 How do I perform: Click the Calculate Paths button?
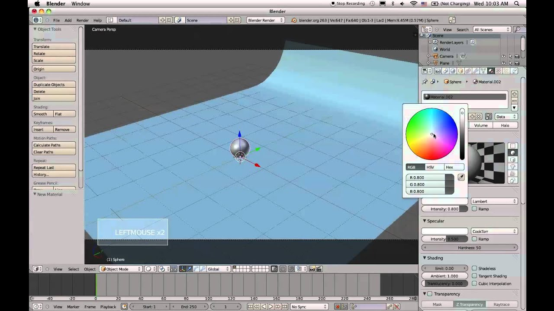tap(54, 145)
